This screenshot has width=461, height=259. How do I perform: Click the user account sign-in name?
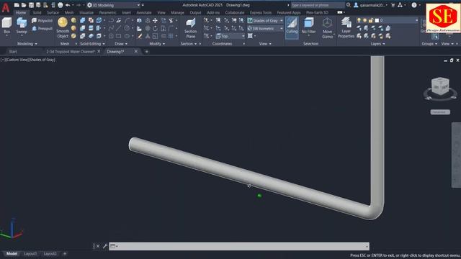tap(372, 5)
